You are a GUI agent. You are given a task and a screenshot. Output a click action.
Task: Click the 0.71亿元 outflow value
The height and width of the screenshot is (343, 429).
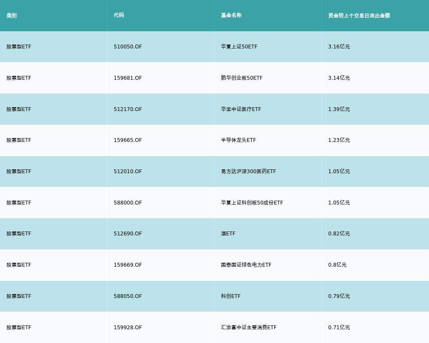pos(339,328)
